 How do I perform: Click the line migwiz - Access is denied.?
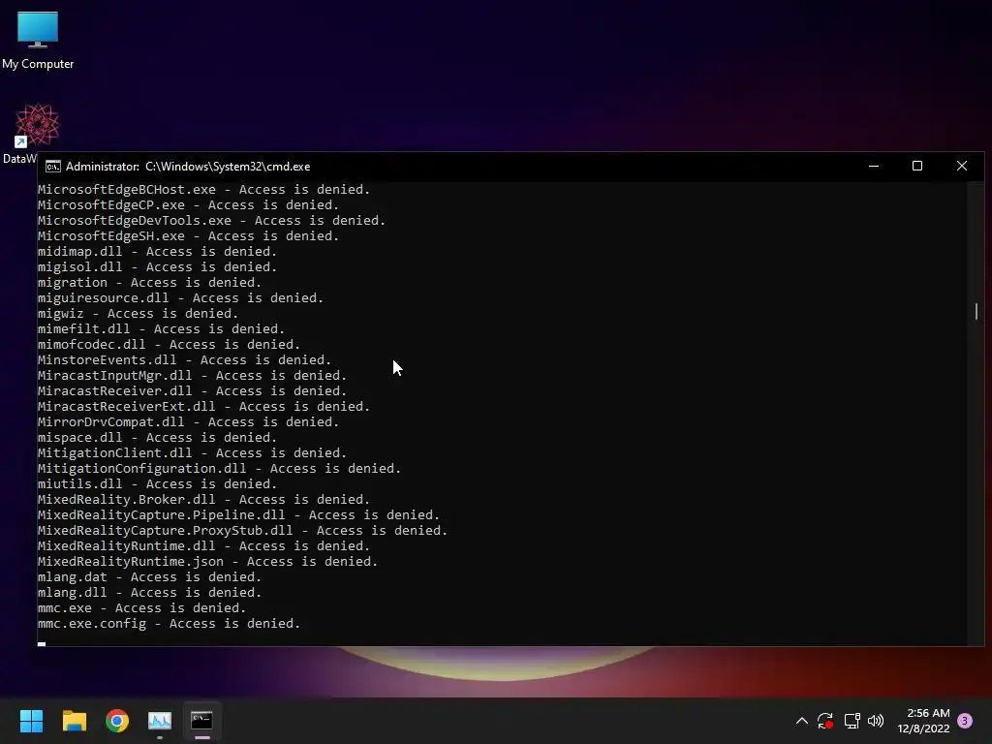[x=138, y=313]
